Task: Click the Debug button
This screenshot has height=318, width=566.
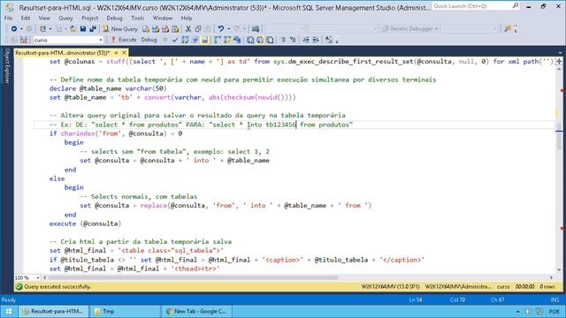Action: (x=149, y=40)
